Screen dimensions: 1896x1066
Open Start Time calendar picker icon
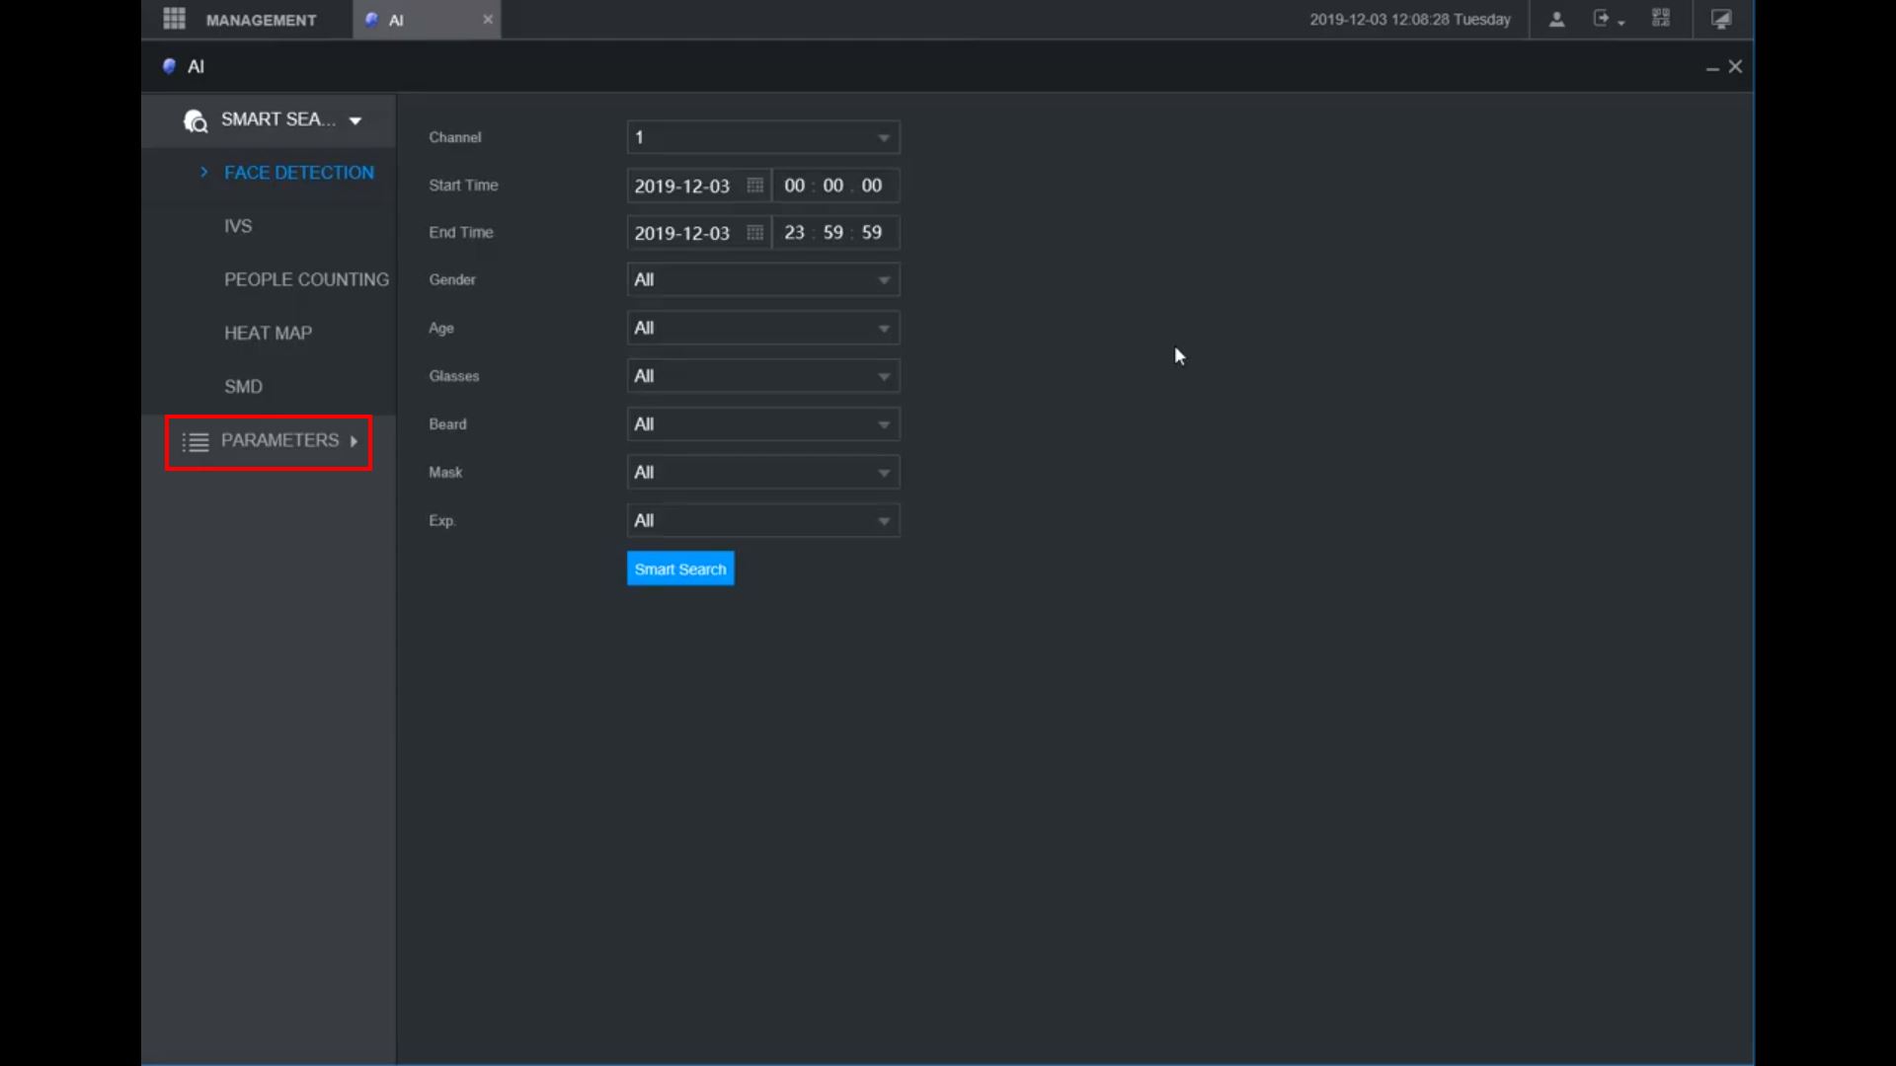coord(755,186)
